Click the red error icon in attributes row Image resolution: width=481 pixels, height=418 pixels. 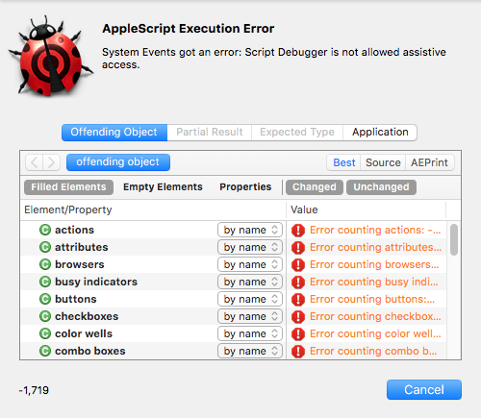tap(298, 247)
